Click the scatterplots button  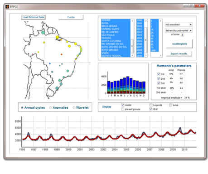tap(179, 44)
